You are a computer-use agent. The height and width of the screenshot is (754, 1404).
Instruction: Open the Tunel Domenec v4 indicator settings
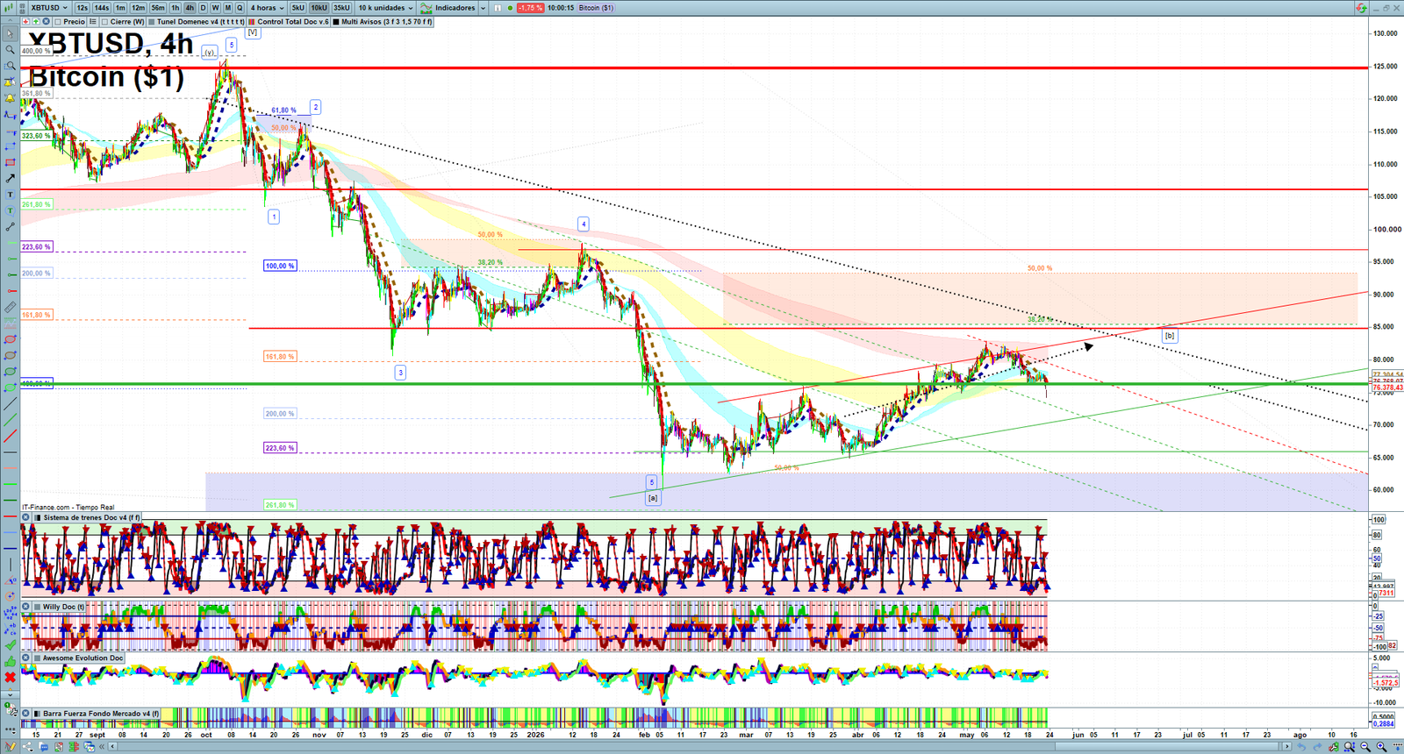[x=200, y=22]
